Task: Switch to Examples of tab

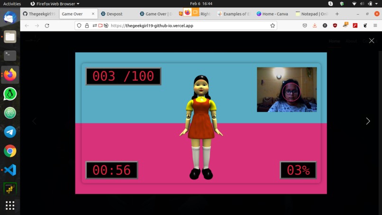Action: (x=234, y=14)
